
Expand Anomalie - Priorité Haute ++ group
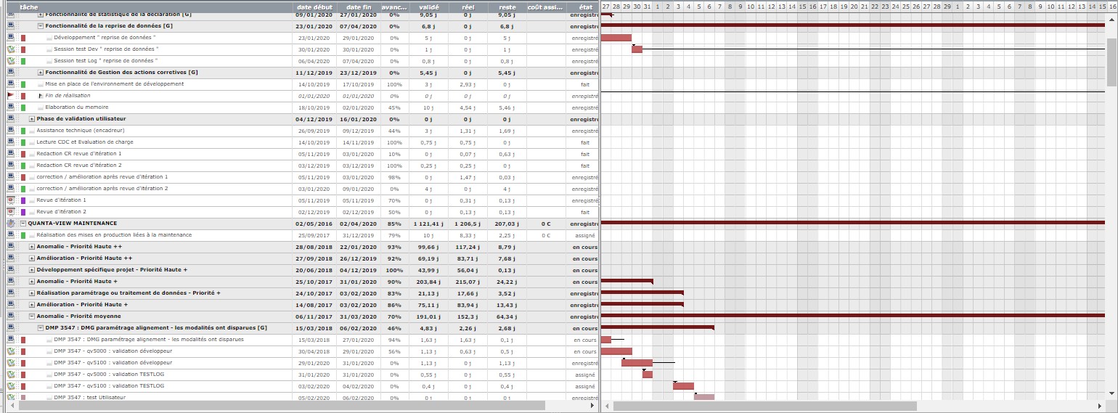32,247
